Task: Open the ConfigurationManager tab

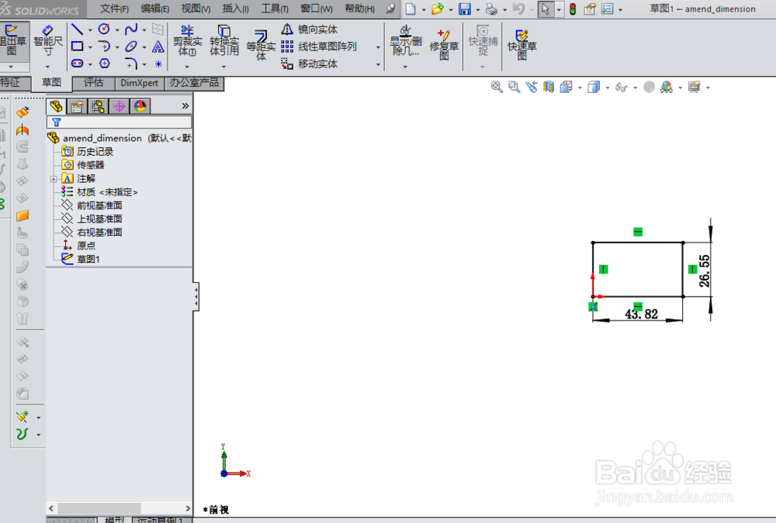Action: point(98,106)
